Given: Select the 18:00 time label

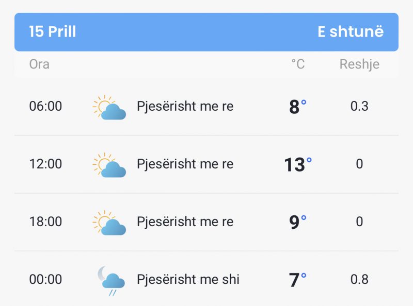Looking at the screenshot, I should pos(45,222).
